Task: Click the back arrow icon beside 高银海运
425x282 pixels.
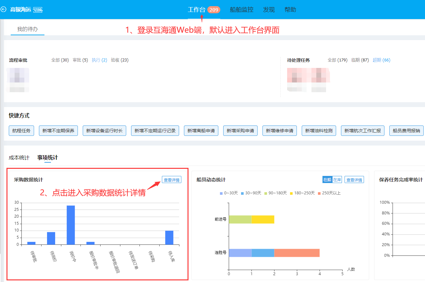Action: pos(4,9)
